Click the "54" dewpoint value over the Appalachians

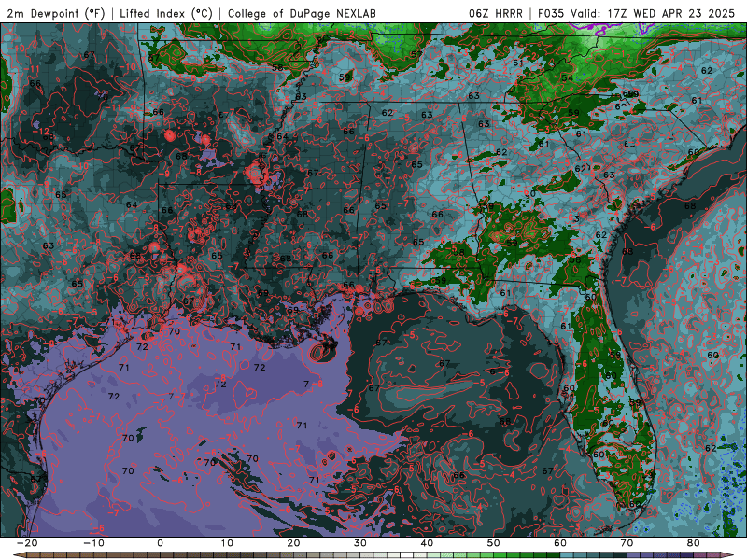pos(567,78)
